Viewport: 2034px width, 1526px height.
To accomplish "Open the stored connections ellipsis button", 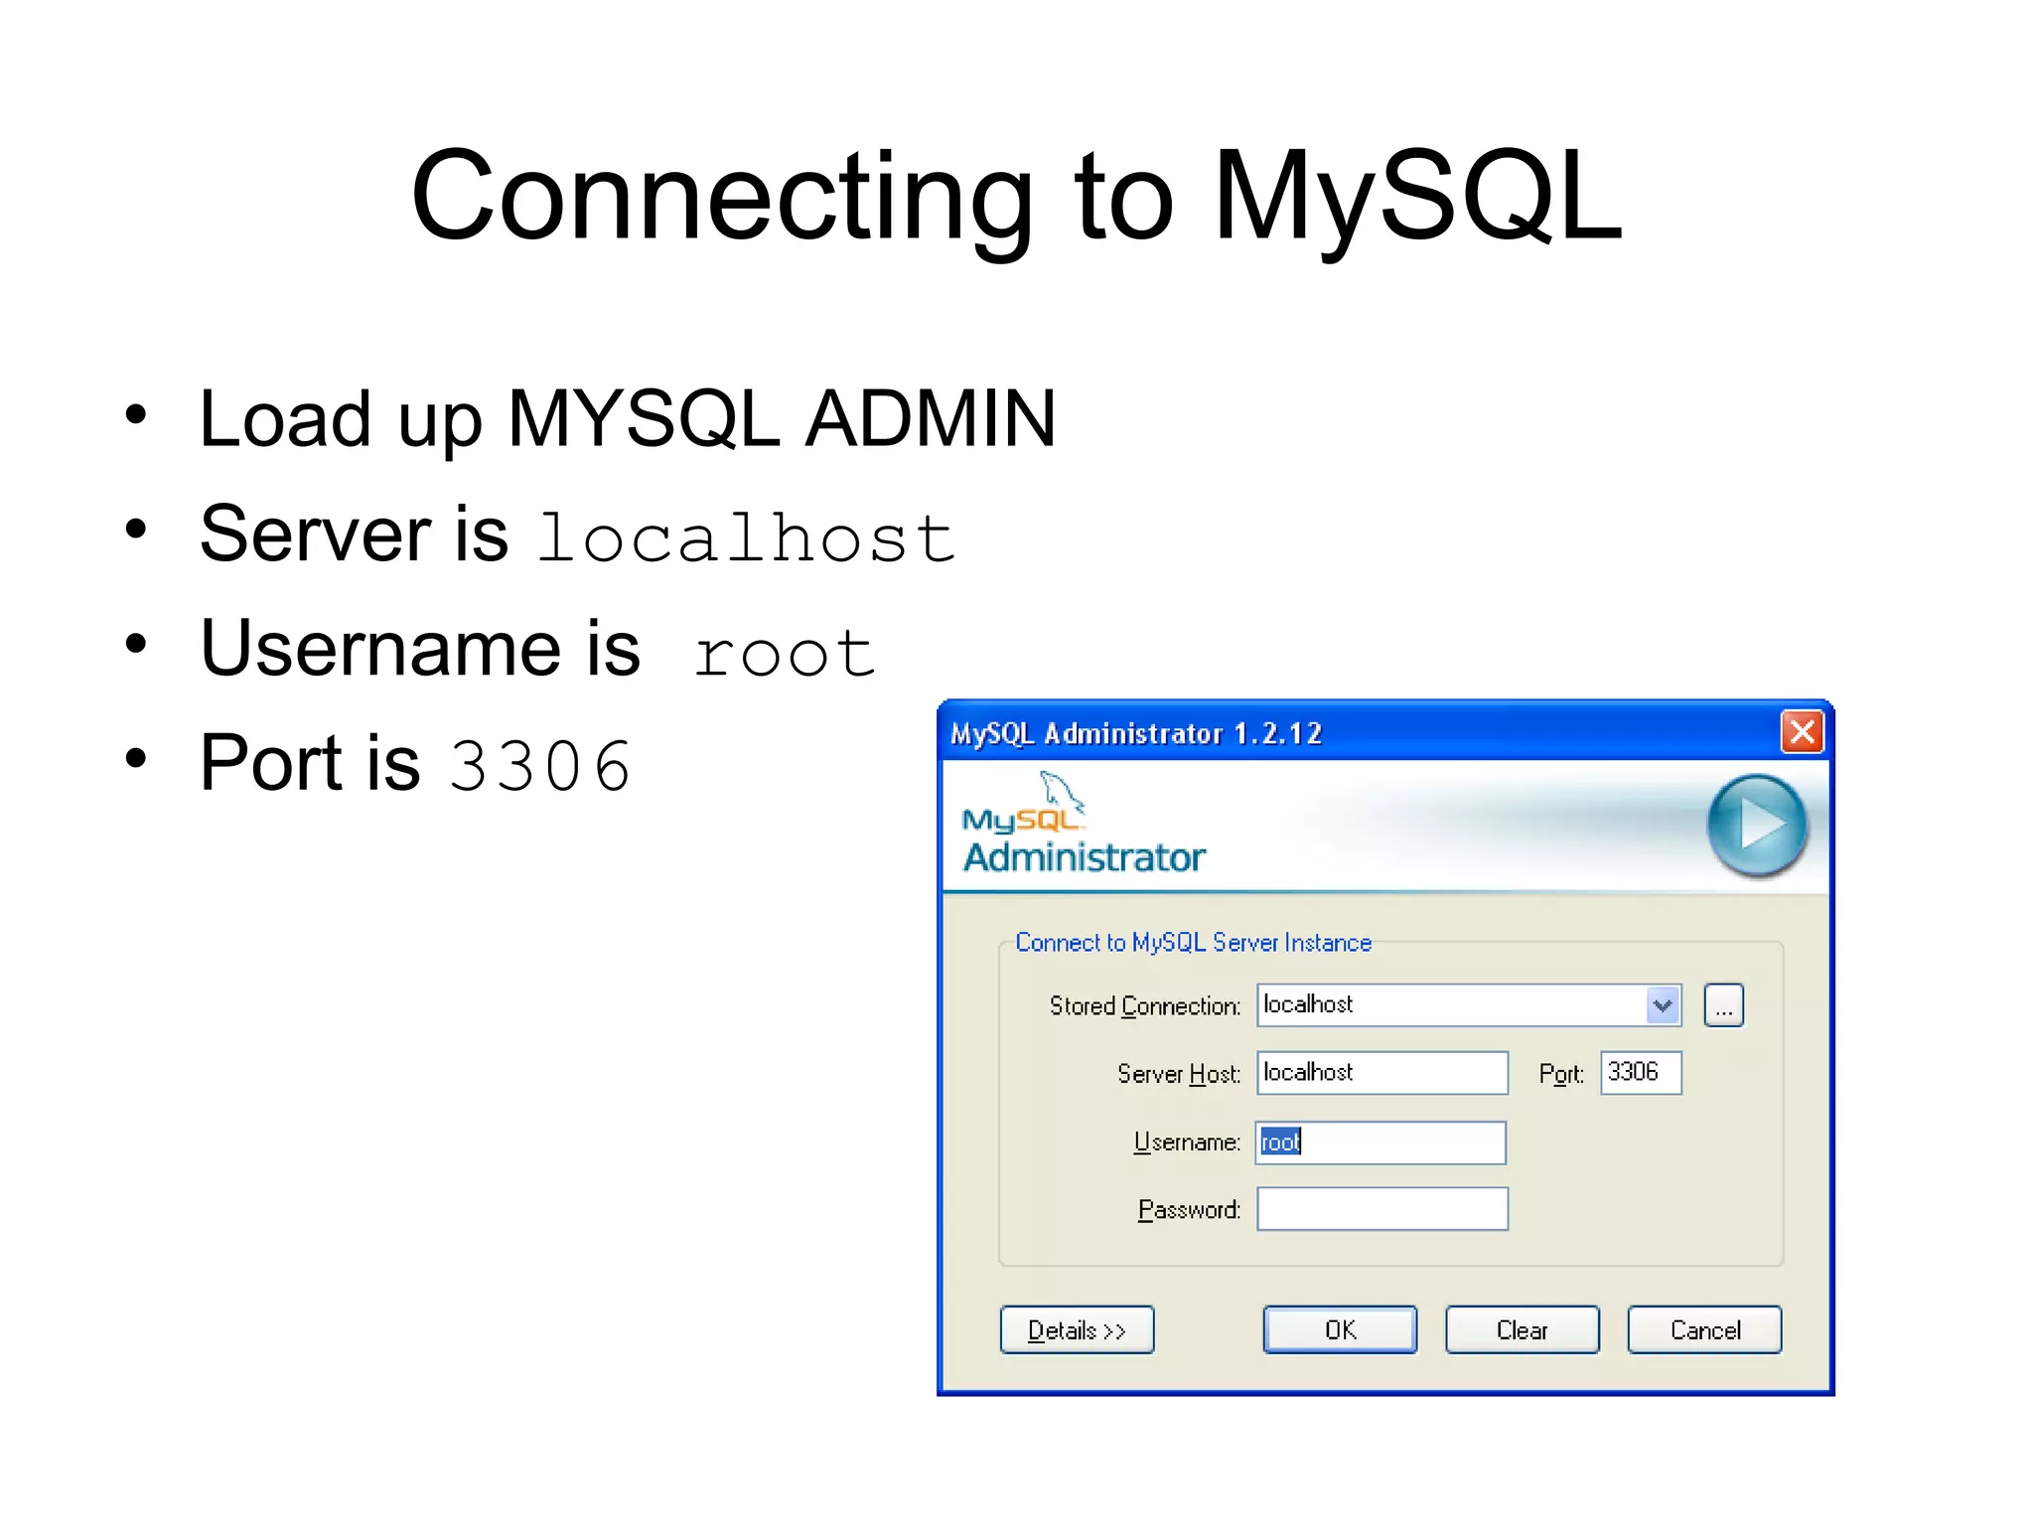I will point(1723,1005).
